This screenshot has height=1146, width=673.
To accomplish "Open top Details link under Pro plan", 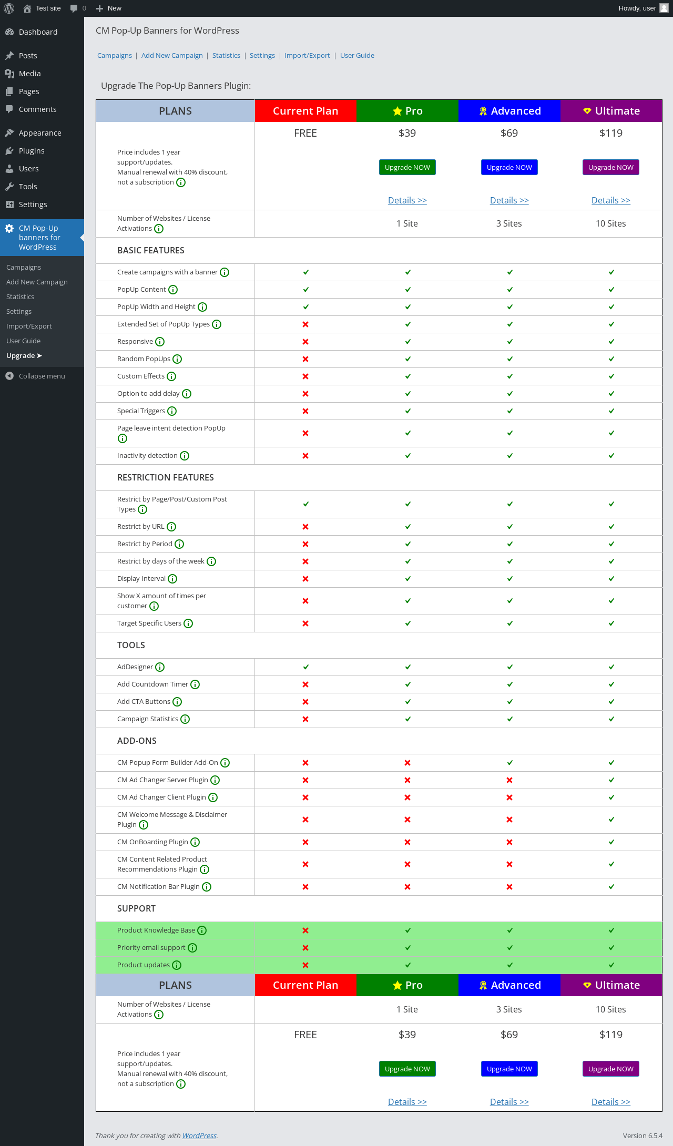I will (407, 200).
